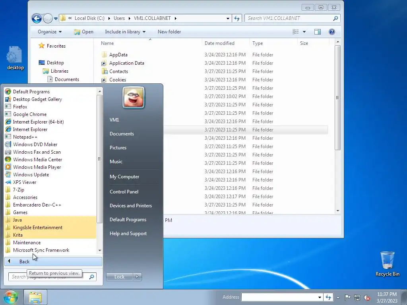Open My Computer from Start menu

coord(124,177)
